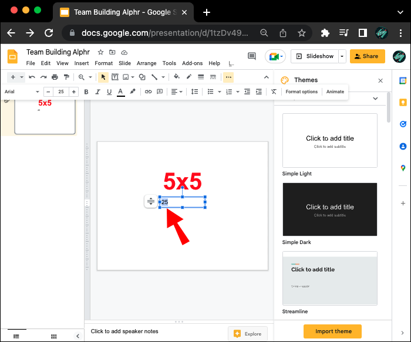Open the File menu
Viewport: 411px width, 342px height.
point(31,63)
